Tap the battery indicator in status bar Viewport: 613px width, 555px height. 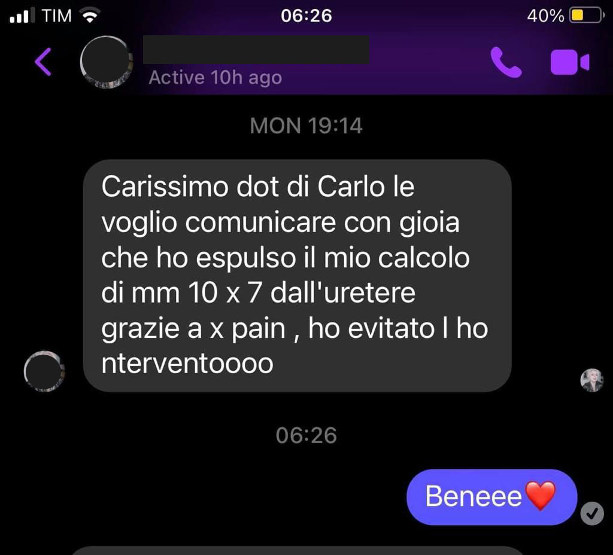click(587, 16)
